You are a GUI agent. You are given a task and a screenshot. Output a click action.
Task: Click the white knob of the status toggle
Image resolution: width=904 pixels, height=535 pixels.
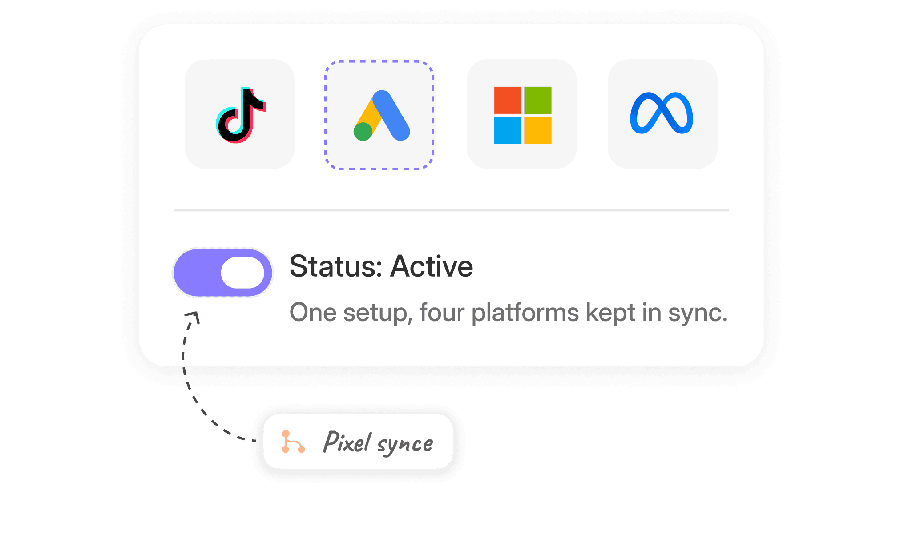click(x=242, y=273)
